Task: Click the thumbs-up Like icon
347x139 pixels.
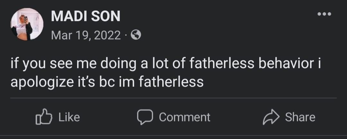Action: (x=44, y=117)
